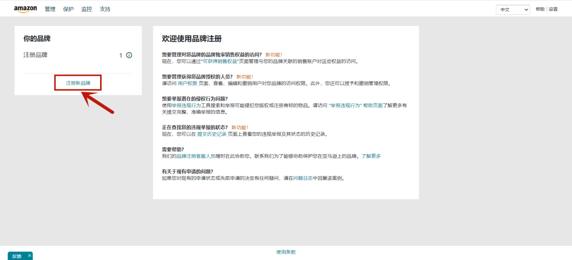Open the "举报违规行为" 帮助页面 link
The height and width of the screenshot is (260, 572).
tap(355, 105)
